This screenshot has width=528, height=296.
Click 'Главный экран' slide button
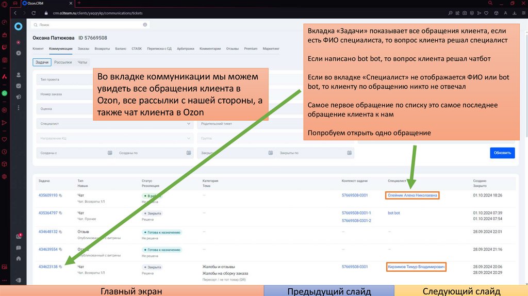[131, 291]
